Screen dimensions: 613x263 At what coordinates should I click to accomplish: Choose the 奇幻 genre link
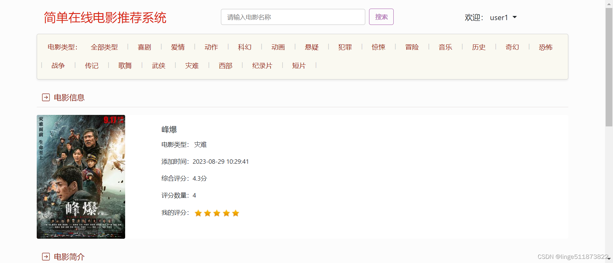tap(512, 47)
